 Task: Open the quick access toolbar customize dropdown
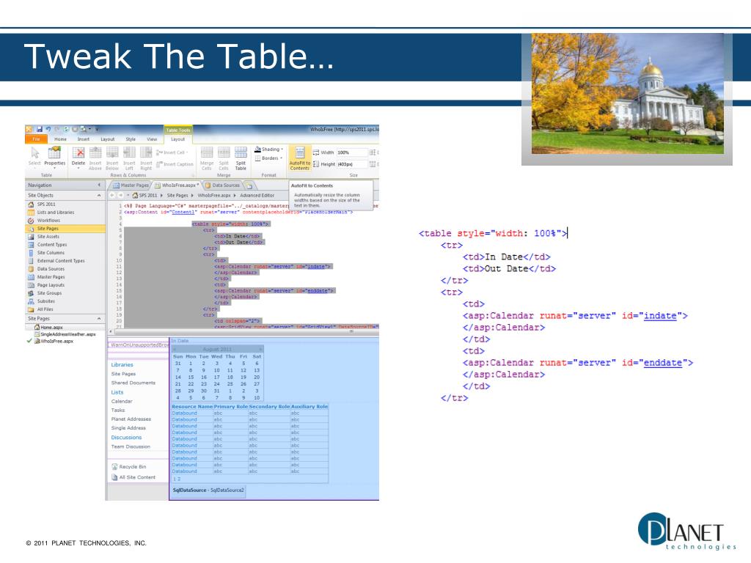coord(96,129)
